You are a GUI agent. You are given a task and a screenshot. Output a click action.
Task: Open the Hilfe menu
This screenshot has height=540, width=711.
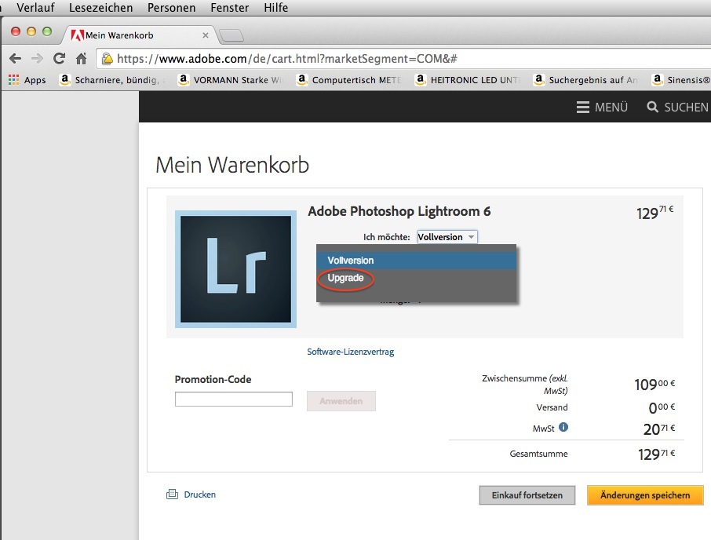coord(275,8)
